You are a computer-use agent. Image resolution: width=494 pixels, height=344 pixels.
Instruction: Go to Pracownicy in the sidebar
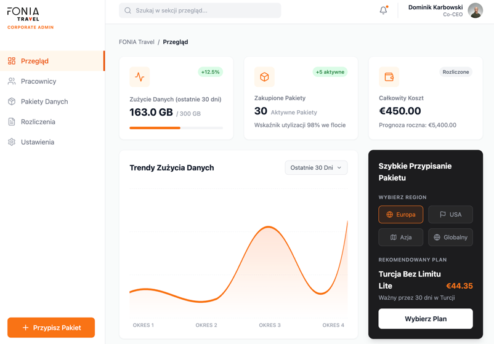coord(38,81)
